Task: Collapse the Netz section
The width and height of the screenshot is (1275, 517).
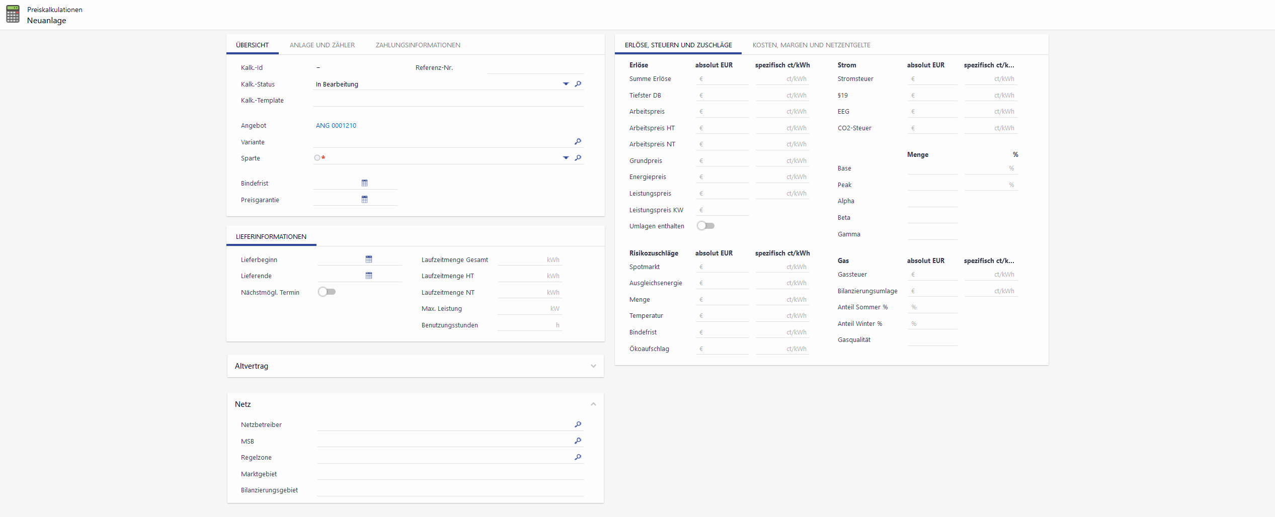Action: point(593,404)
